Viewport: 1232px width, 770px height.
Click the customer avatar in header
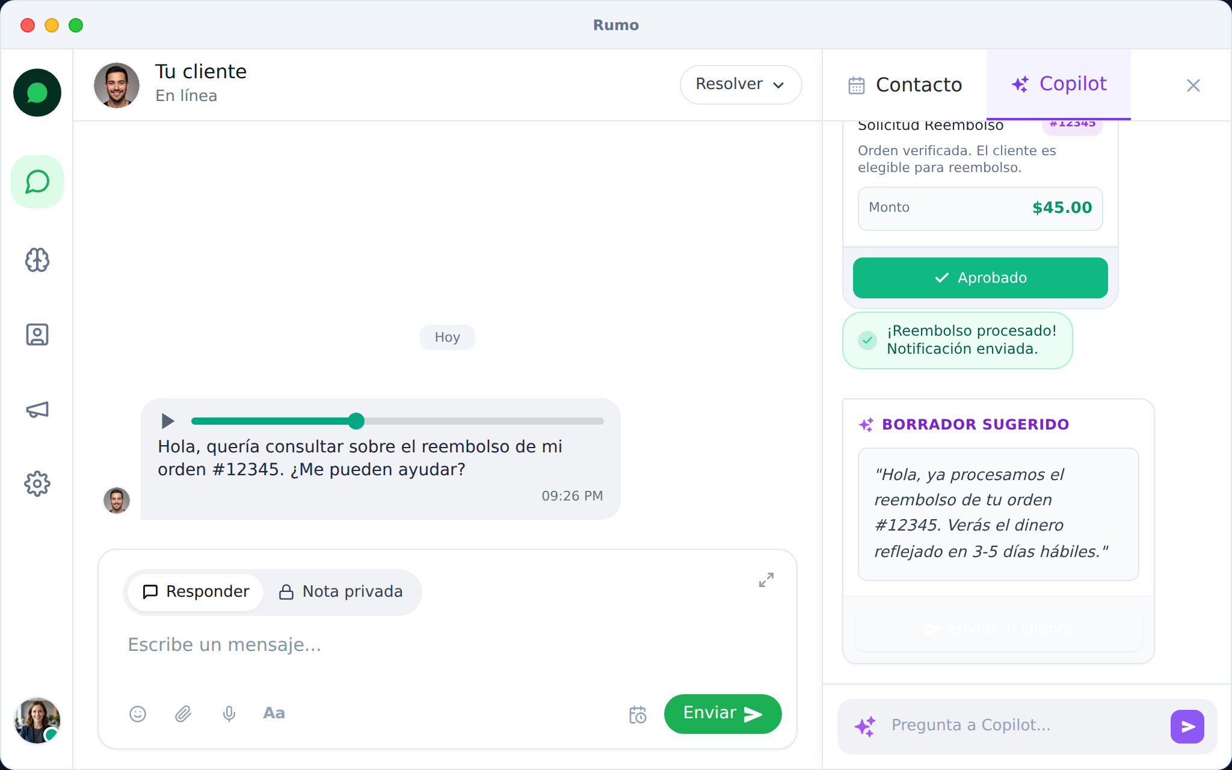pyautogui.click(x=117, y=85)
